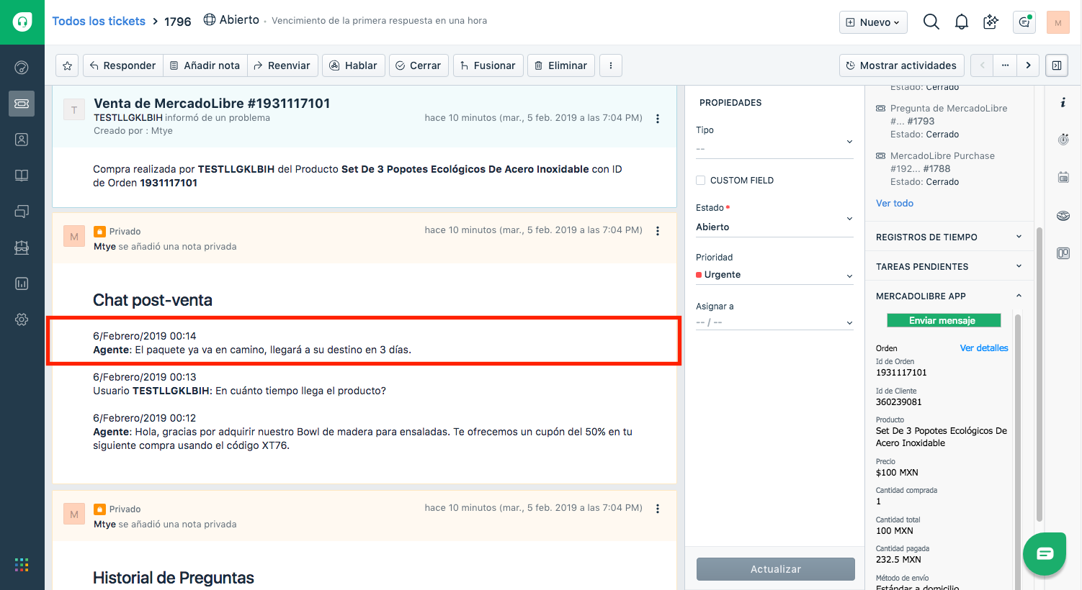Click the Id de Orden value 1931117101
Viewport: 1082px width, 590px height.
(901, 373)
